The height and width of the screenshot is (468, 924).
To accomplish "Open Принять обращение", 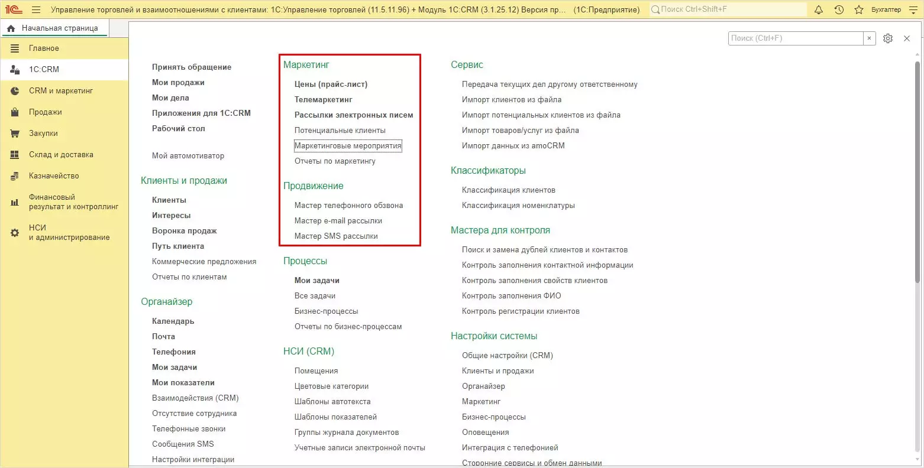I will [x=192, y=67].
